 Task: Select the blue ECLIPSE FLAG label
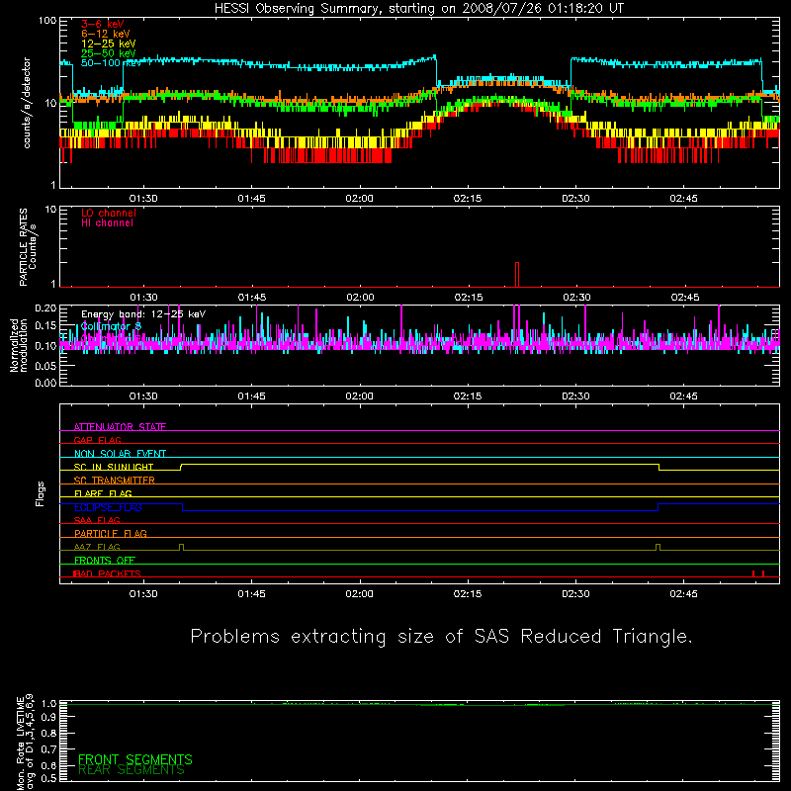108,507
